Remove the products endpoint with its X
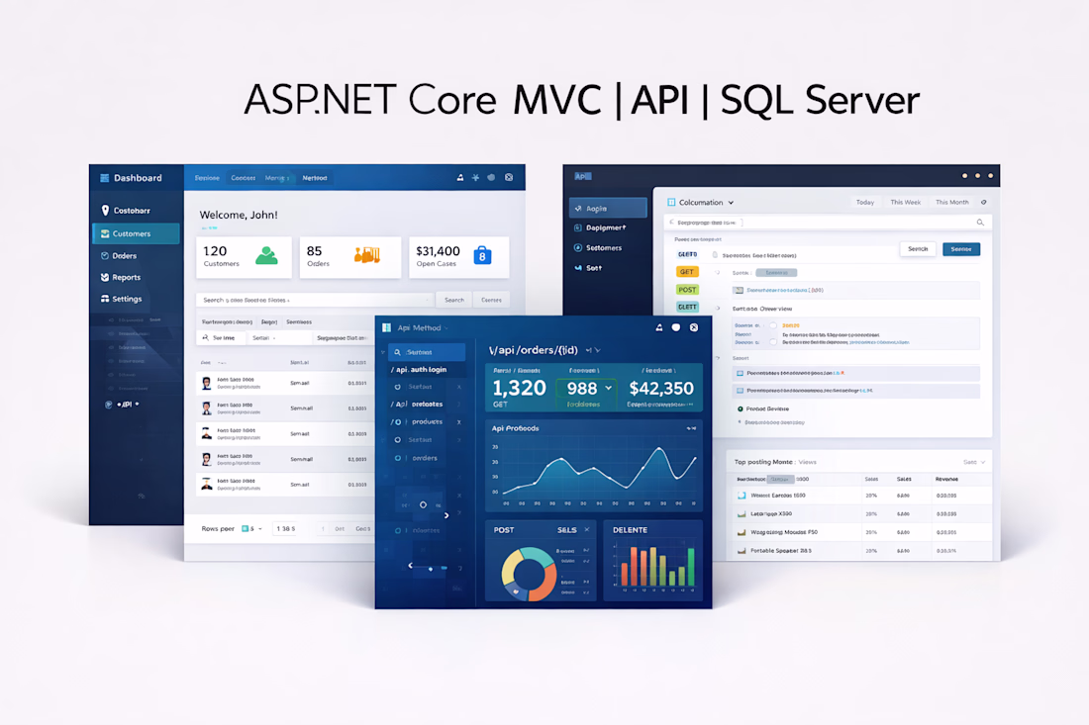This screenshot has width=1089, height=725. pyautogui.click(x=459, y=421)
